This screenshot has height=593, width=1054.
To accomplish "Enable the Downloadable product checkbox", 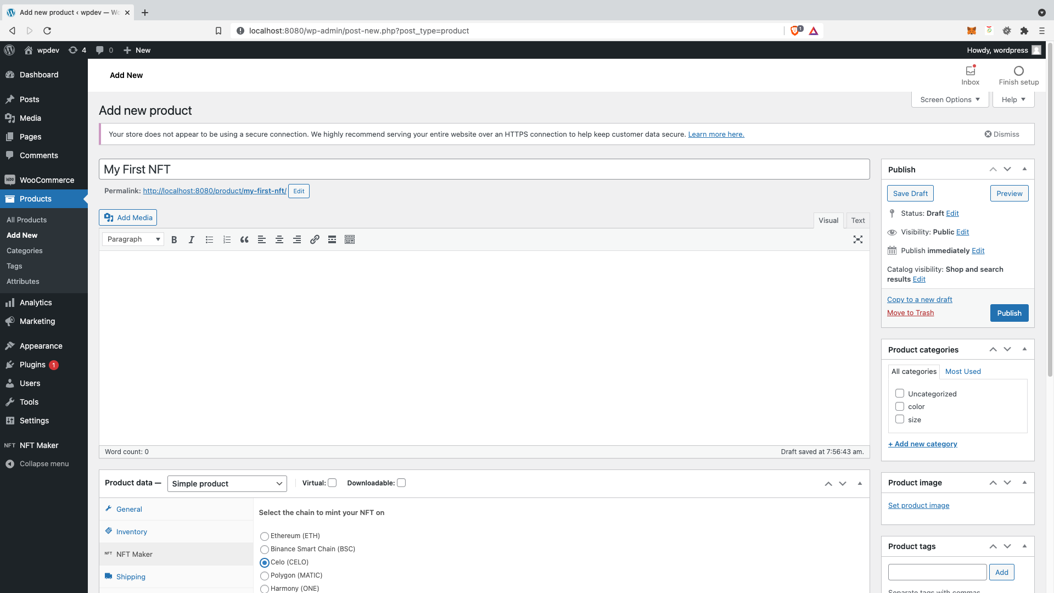I will pyautogui.click(x=401, y=483).
